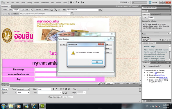This screenshot has width=172, height=109.
Task: Switch to Code view
Action: (5, 10)
